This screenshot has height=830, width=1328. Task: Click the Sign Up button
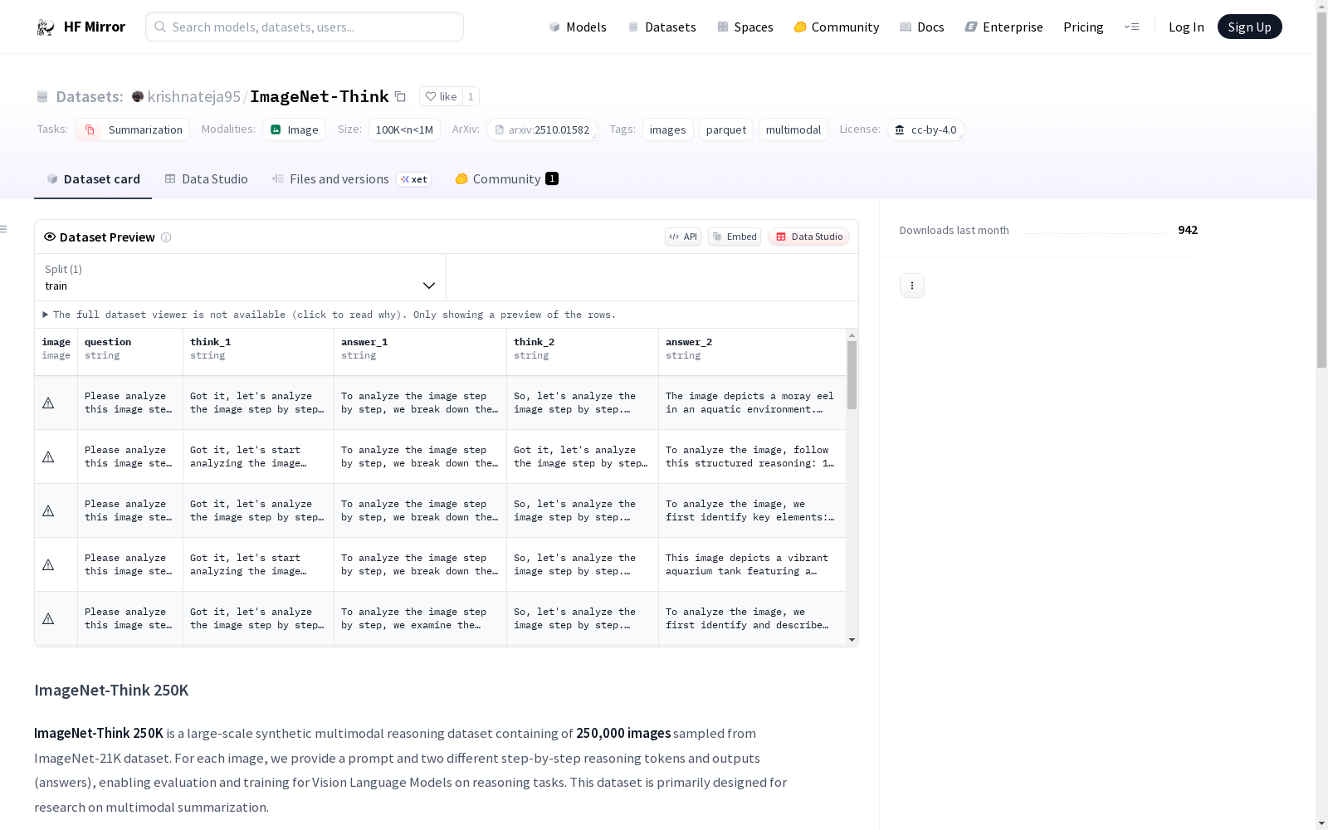1250,27
